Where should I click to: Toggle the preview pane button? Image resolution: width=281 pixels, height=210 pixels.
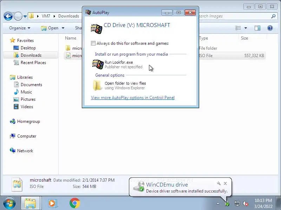pos(257,28)
